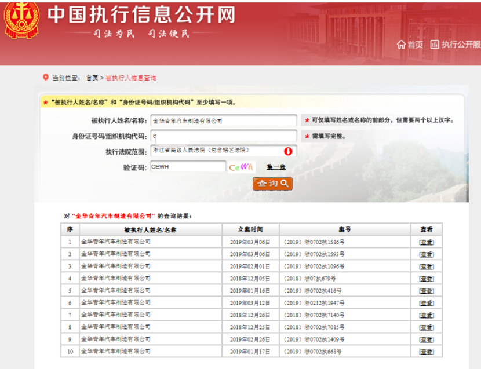The height and width of the screenshot is (369, 481).
Task: View details for row 7 case 7140号
Action: [427, 315]
